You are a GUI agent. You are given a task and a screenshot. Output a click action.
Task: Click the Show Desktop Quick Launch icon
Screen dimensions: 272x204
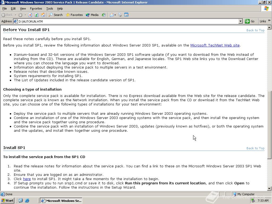click(x=21, y=201)
